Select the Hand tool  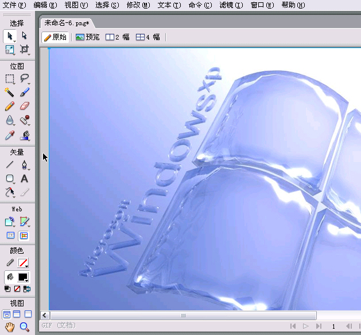click(10, 327)
